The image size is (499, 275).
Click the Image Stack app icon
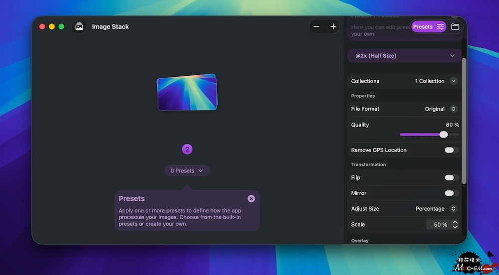[x=79, y=27]
